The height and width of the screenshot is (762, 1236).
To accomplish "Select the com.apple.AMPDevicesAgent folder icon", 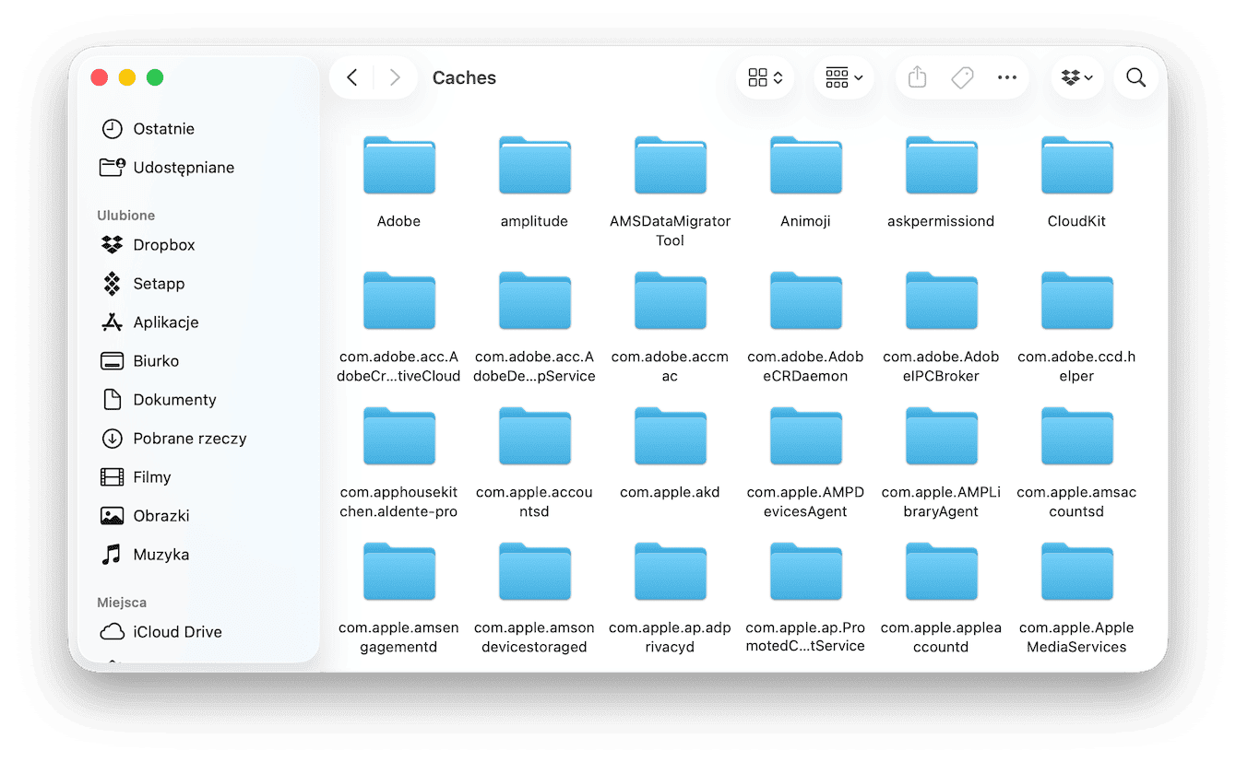I will point(806,437).
